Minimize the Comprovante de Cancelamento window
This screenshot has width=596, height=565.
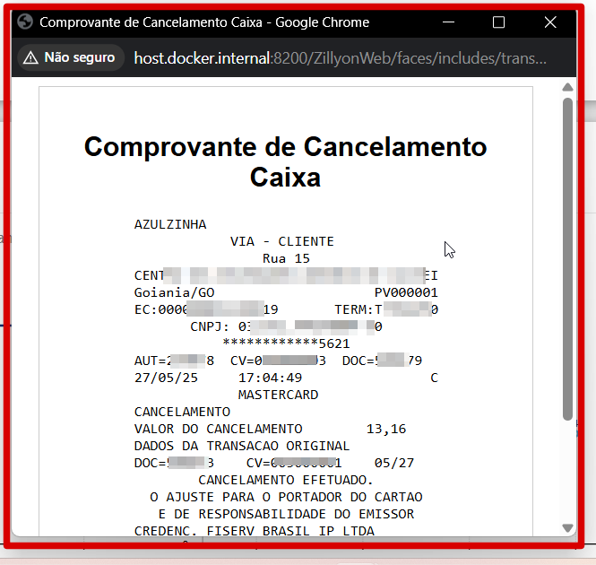click(x=451, y=22)
